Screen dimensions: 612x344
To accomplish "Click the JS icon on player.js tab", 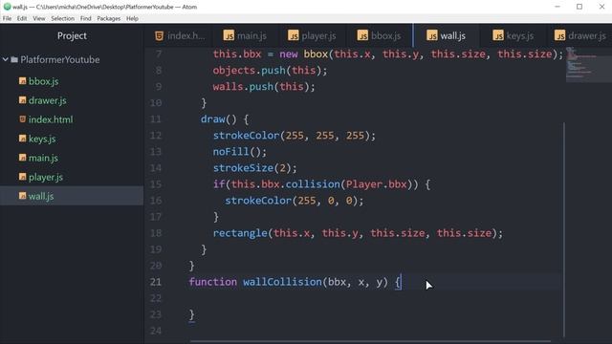I will click(294, 35).
